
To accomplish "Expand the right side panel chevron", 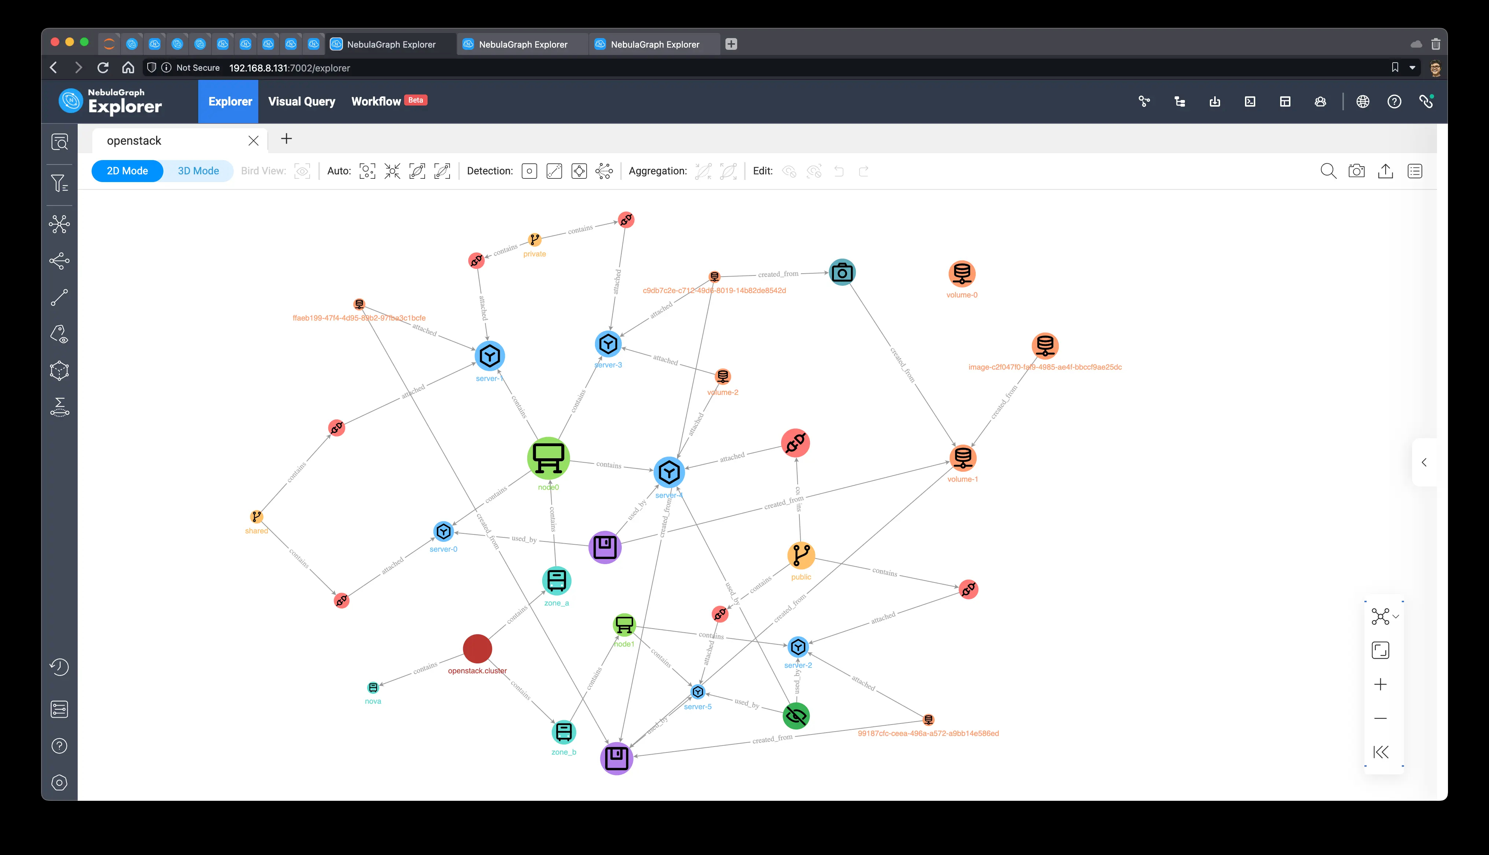I will click(x=1425, y=462).
